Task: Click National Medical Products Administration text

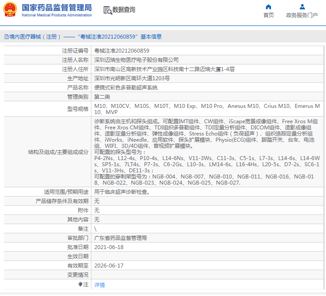Action: pos(57,15)
